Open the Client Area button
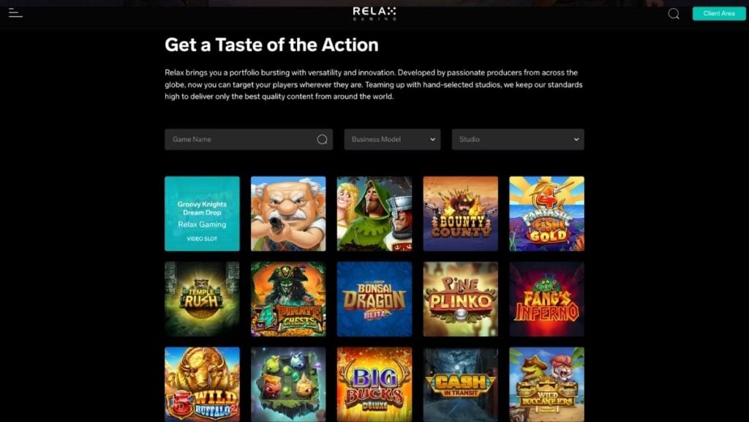 [x=719, y=13]
